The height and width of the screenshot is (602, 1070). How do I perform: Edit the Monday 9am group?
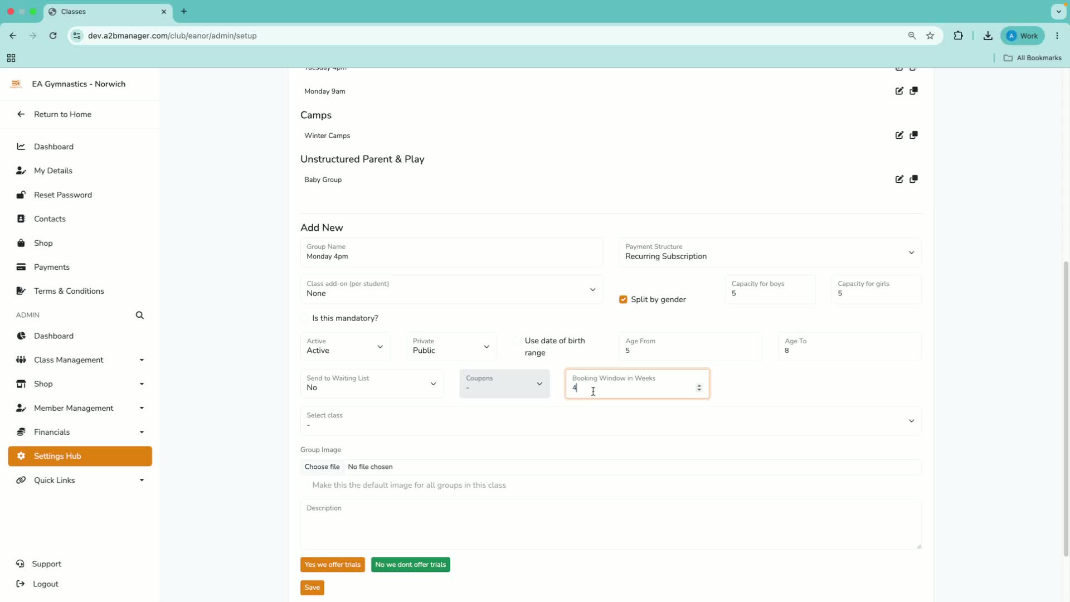(x=899, y=91)
